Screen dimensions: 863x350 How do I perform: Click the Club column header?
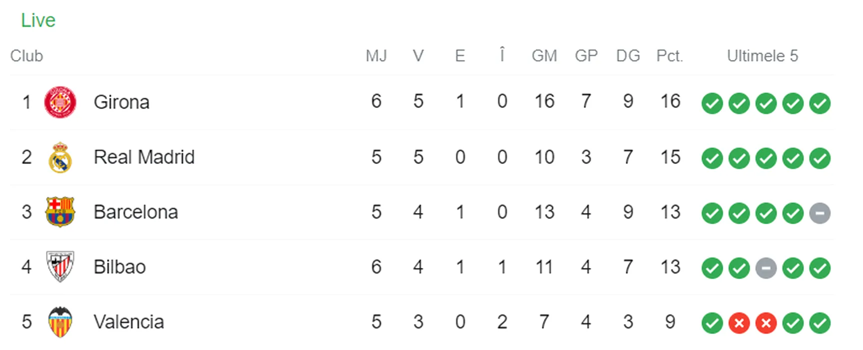tap(26, 55)
